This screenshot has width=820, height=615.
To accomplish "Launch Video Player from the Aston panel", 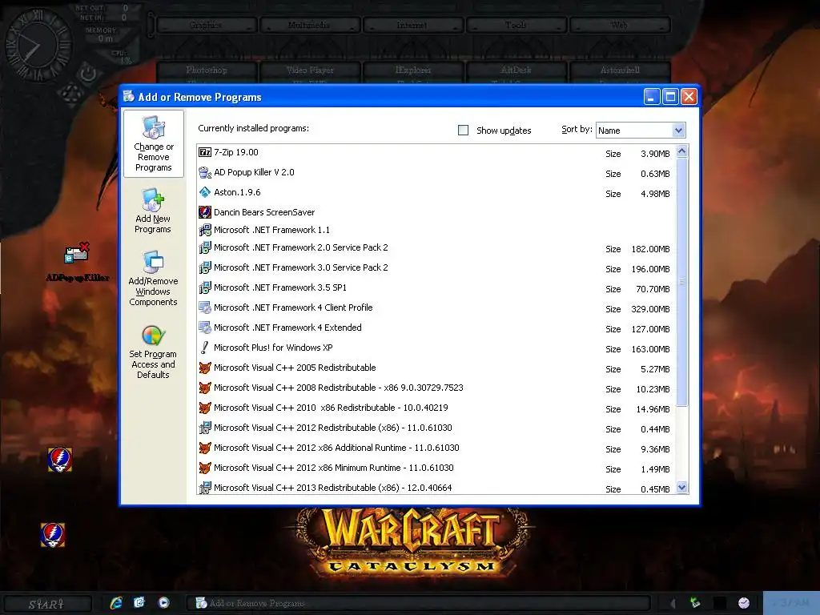I will point(310,70).
